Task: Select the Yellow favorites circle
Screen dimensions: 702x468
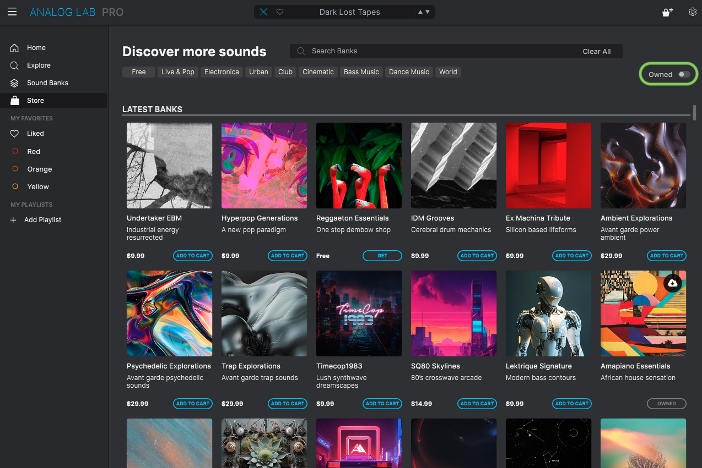Action: 15,186
